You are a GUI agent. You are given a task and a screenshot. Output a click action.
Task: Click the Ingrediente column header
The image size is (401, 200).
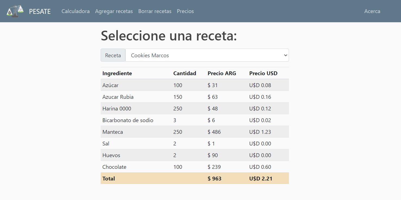click(x=117, y=73)
